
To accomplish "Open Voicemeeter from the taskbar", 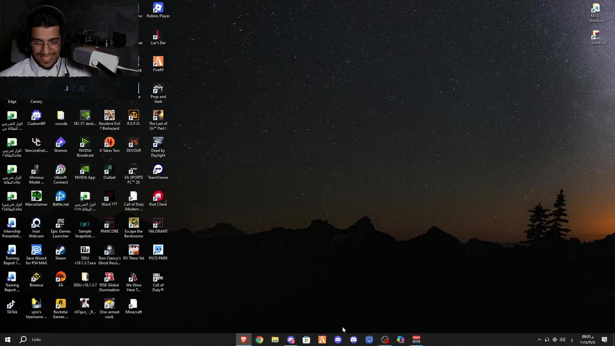I will 416,340.
